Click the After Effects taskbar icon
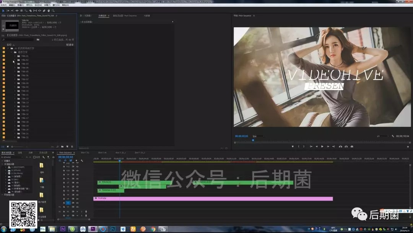 point(63,229)
